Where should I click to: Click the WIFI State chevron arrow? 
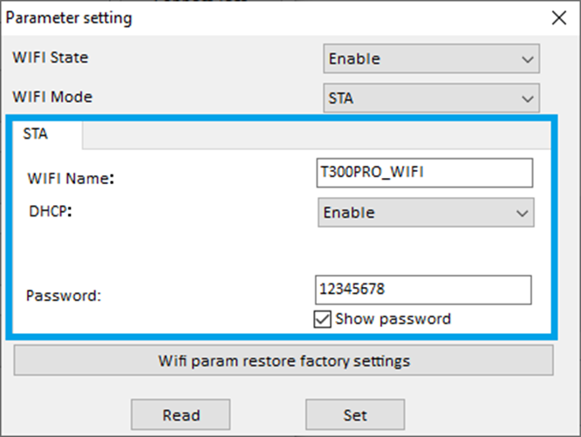click(527, 59)
